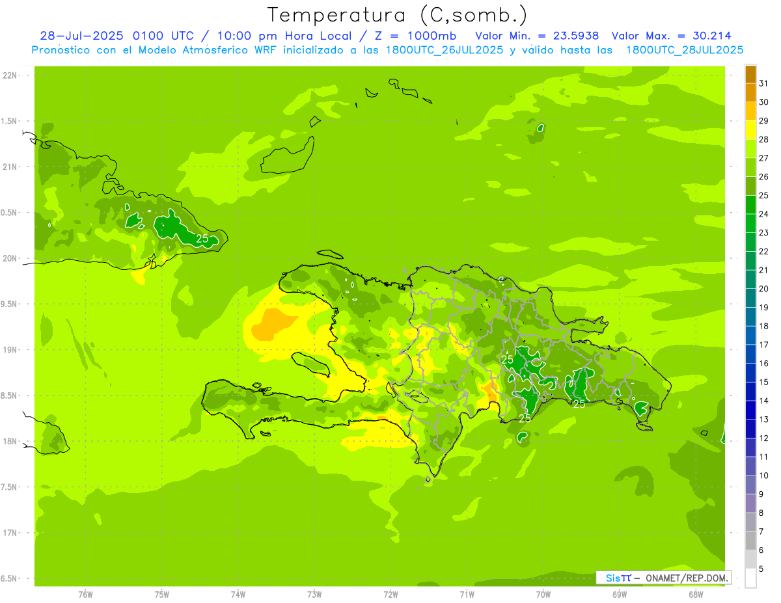Click the blue legend swatch between 15 and 16
The image size is (781, 603).
[x=750, y=373]
